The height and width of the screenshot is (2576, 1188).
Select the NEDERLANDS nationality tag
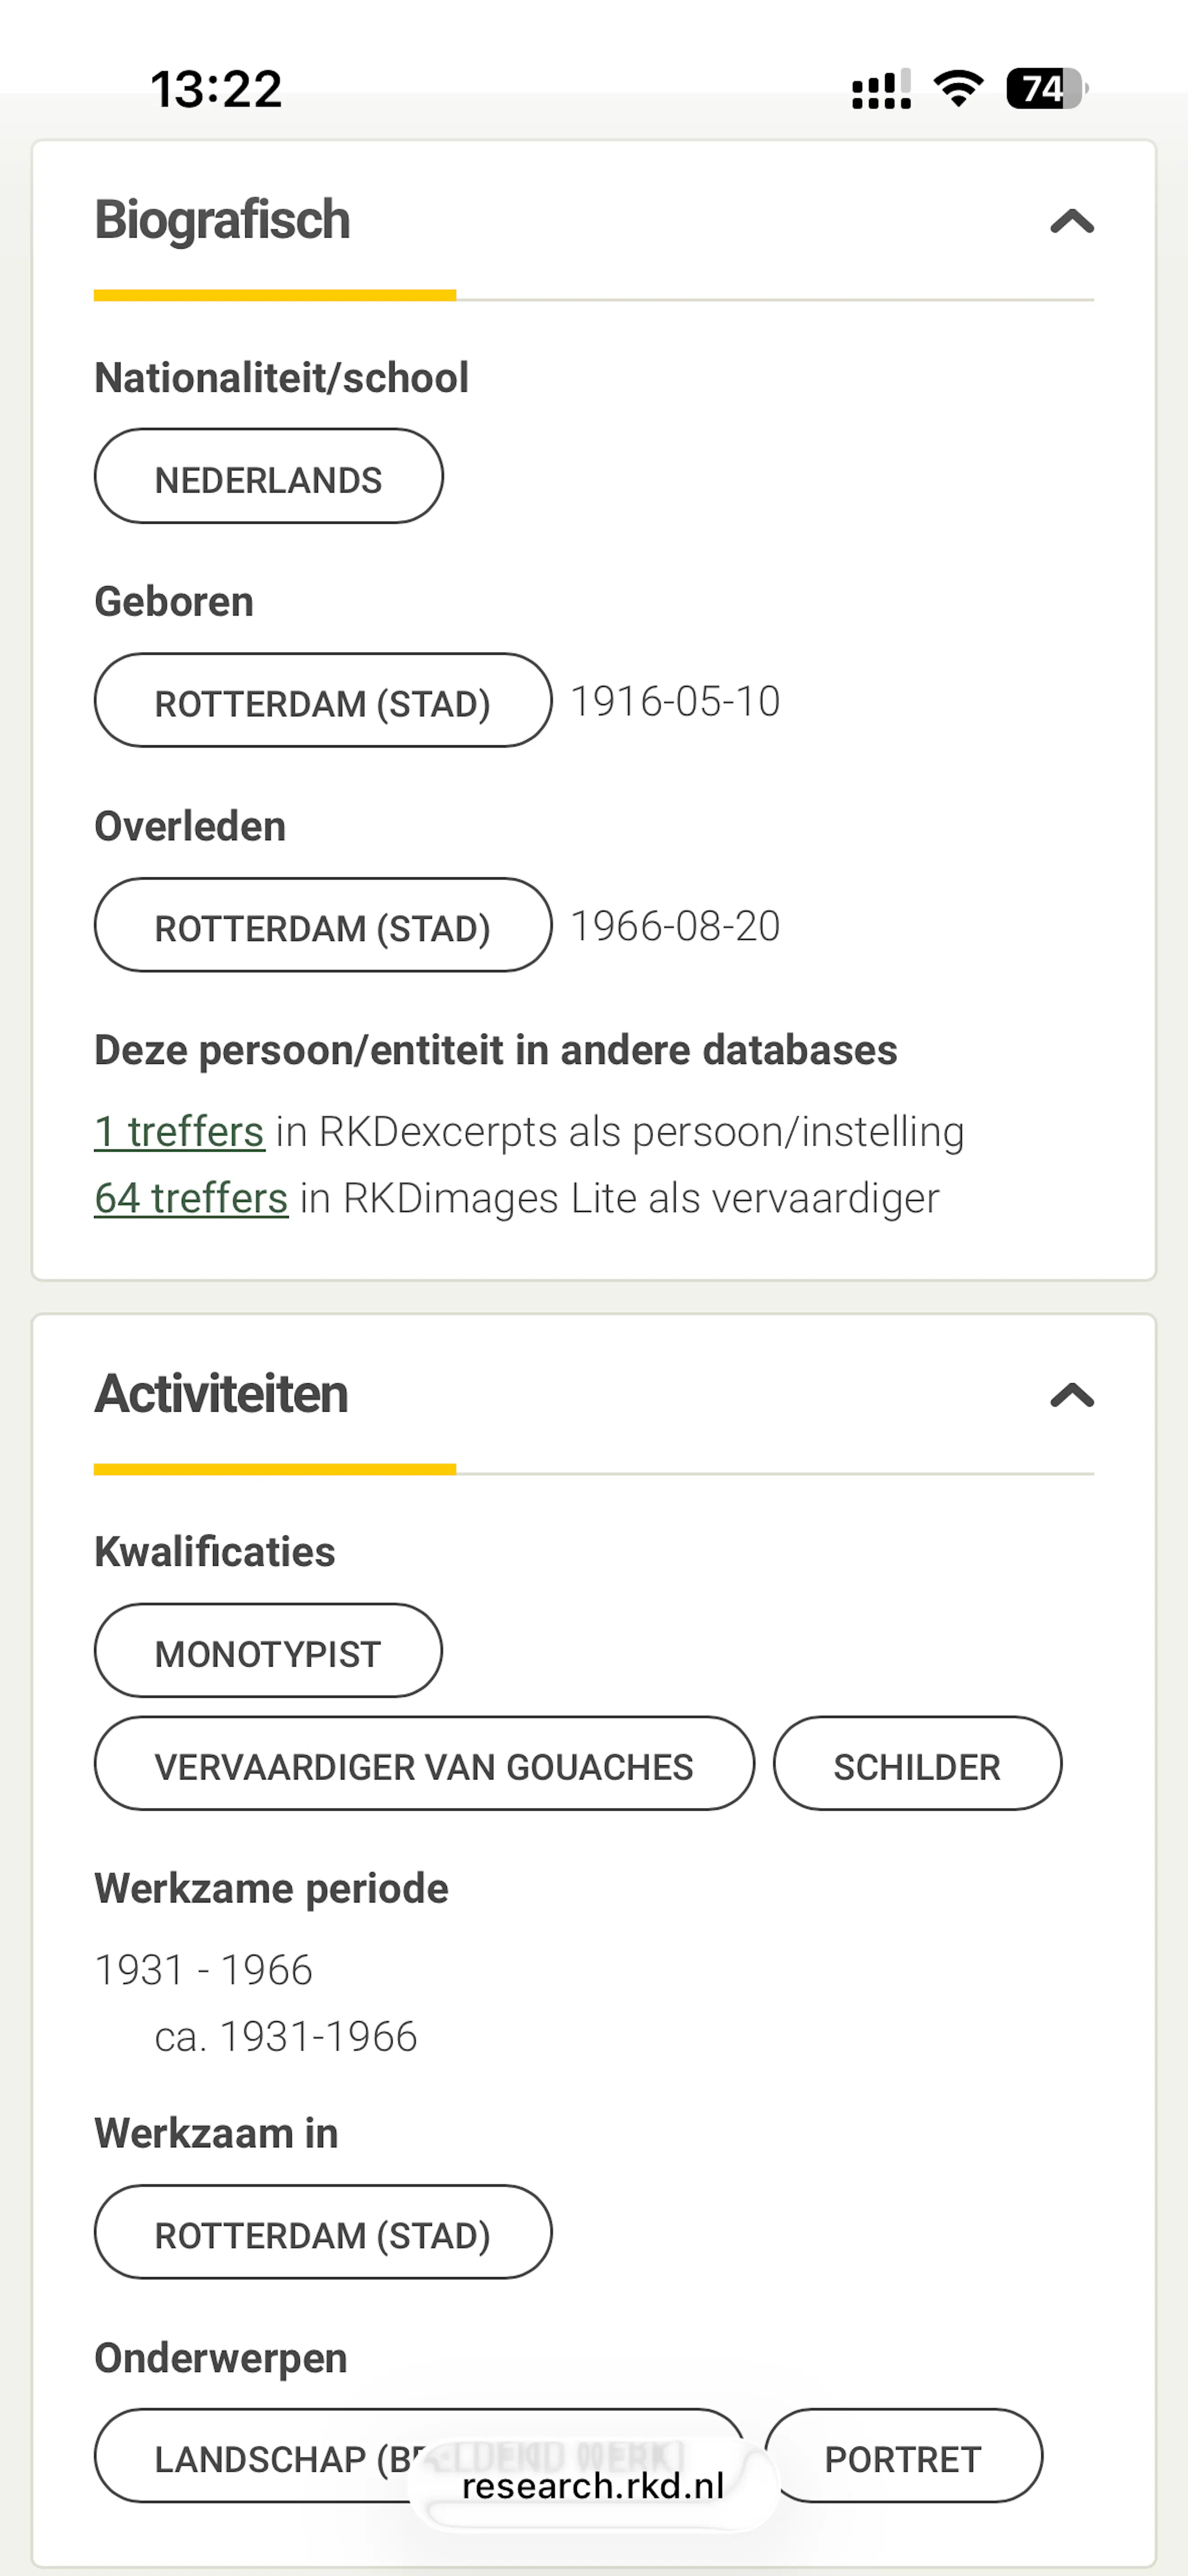268,477
